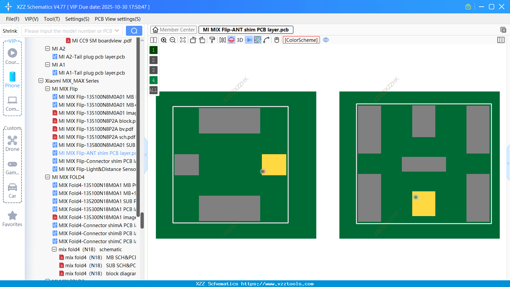Collapse the MI A2 tree node

pos(48,49)
